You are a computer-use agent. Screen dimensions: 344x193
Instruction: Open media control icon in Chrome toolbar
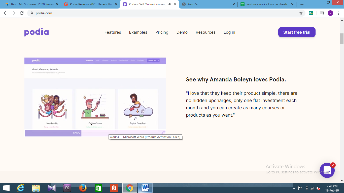coord(322,13)
